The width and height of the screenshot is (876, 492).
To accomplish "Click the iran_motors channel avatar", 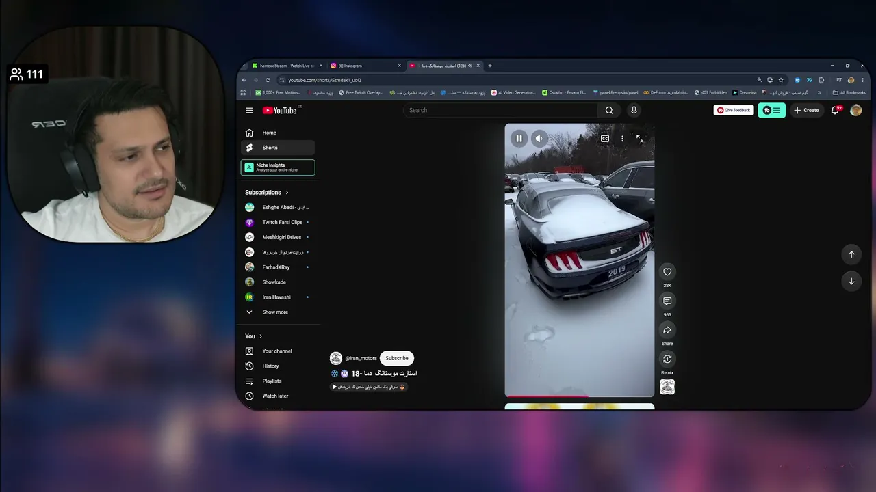I will [x=336, y=358].
